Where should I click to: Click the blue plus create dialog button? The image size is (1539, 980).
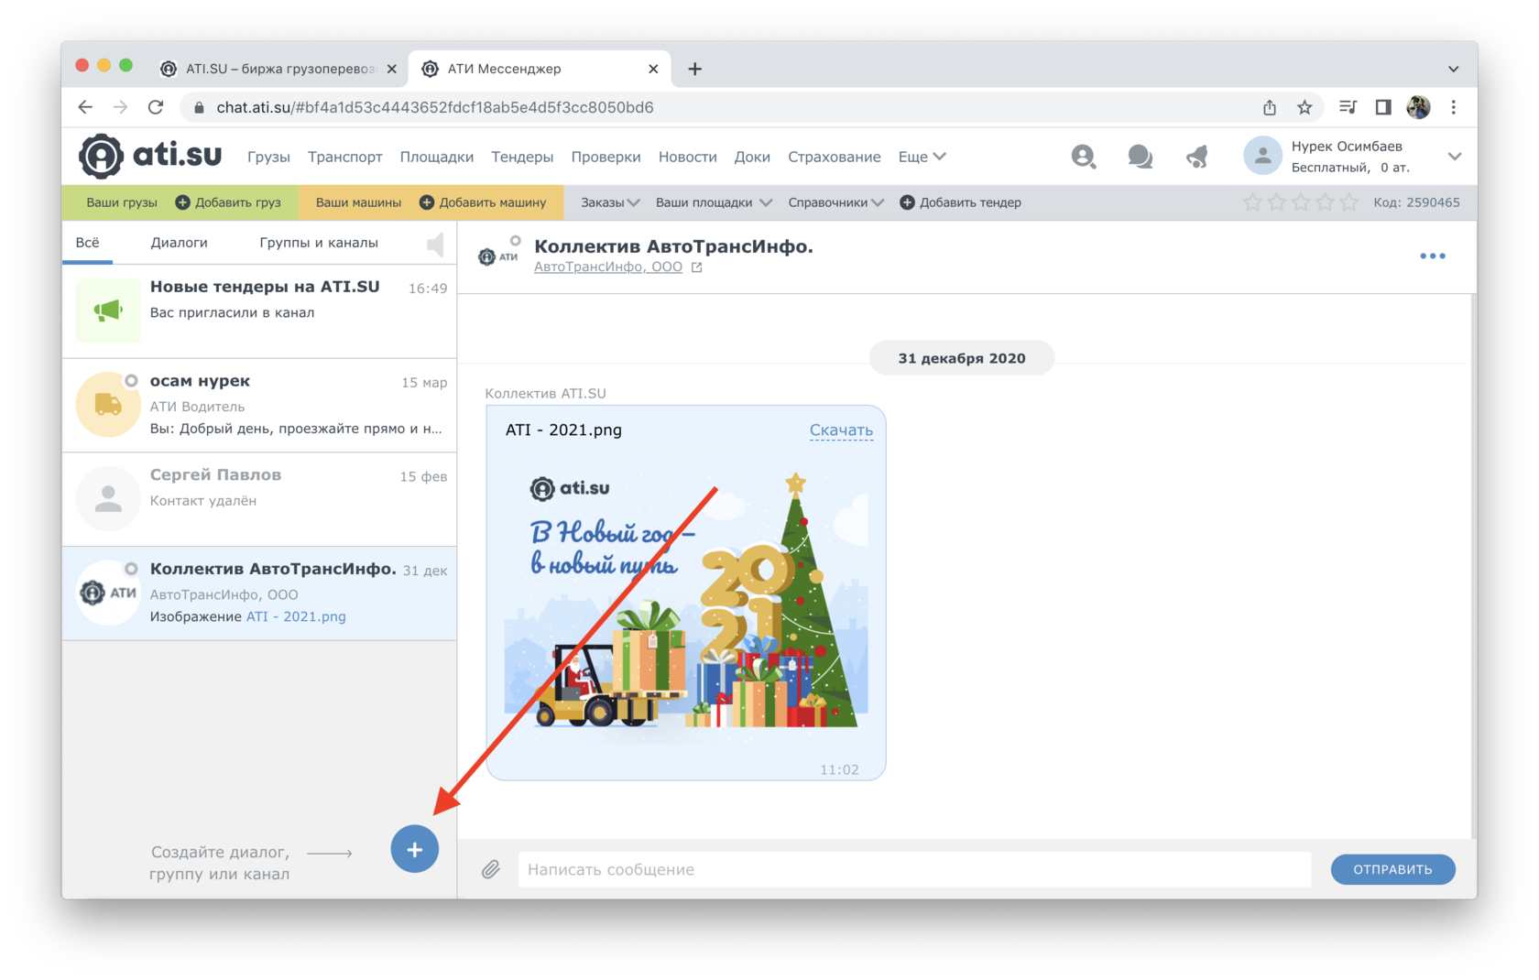click(415, 849)
